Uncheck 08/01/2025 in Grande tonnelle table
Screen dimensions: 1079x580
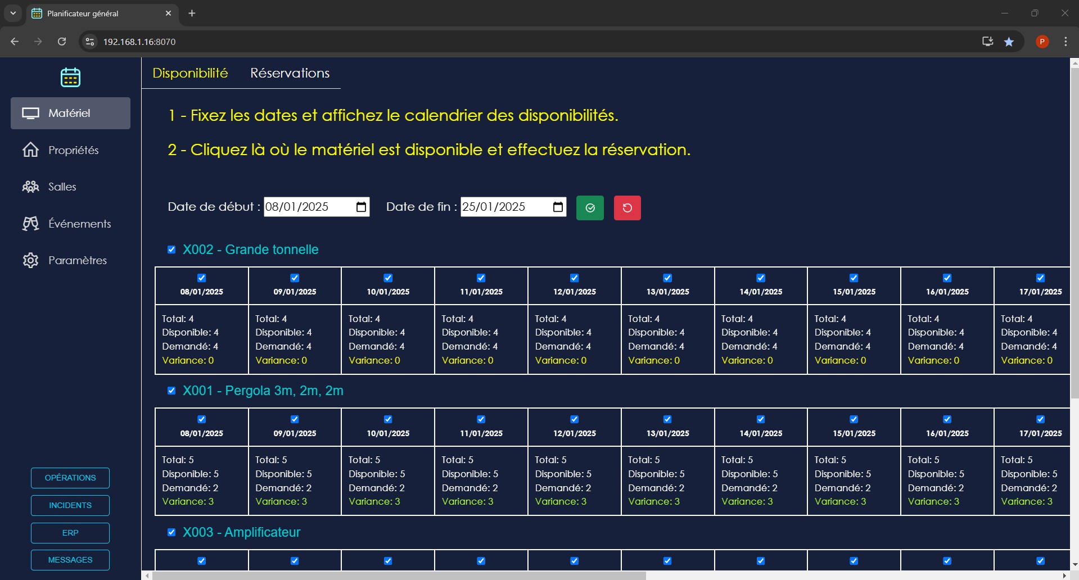tap(201, 278)
